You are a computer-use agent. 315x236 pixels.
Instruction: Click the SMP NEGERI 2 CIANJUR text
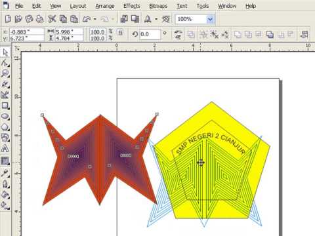point(210,144)
